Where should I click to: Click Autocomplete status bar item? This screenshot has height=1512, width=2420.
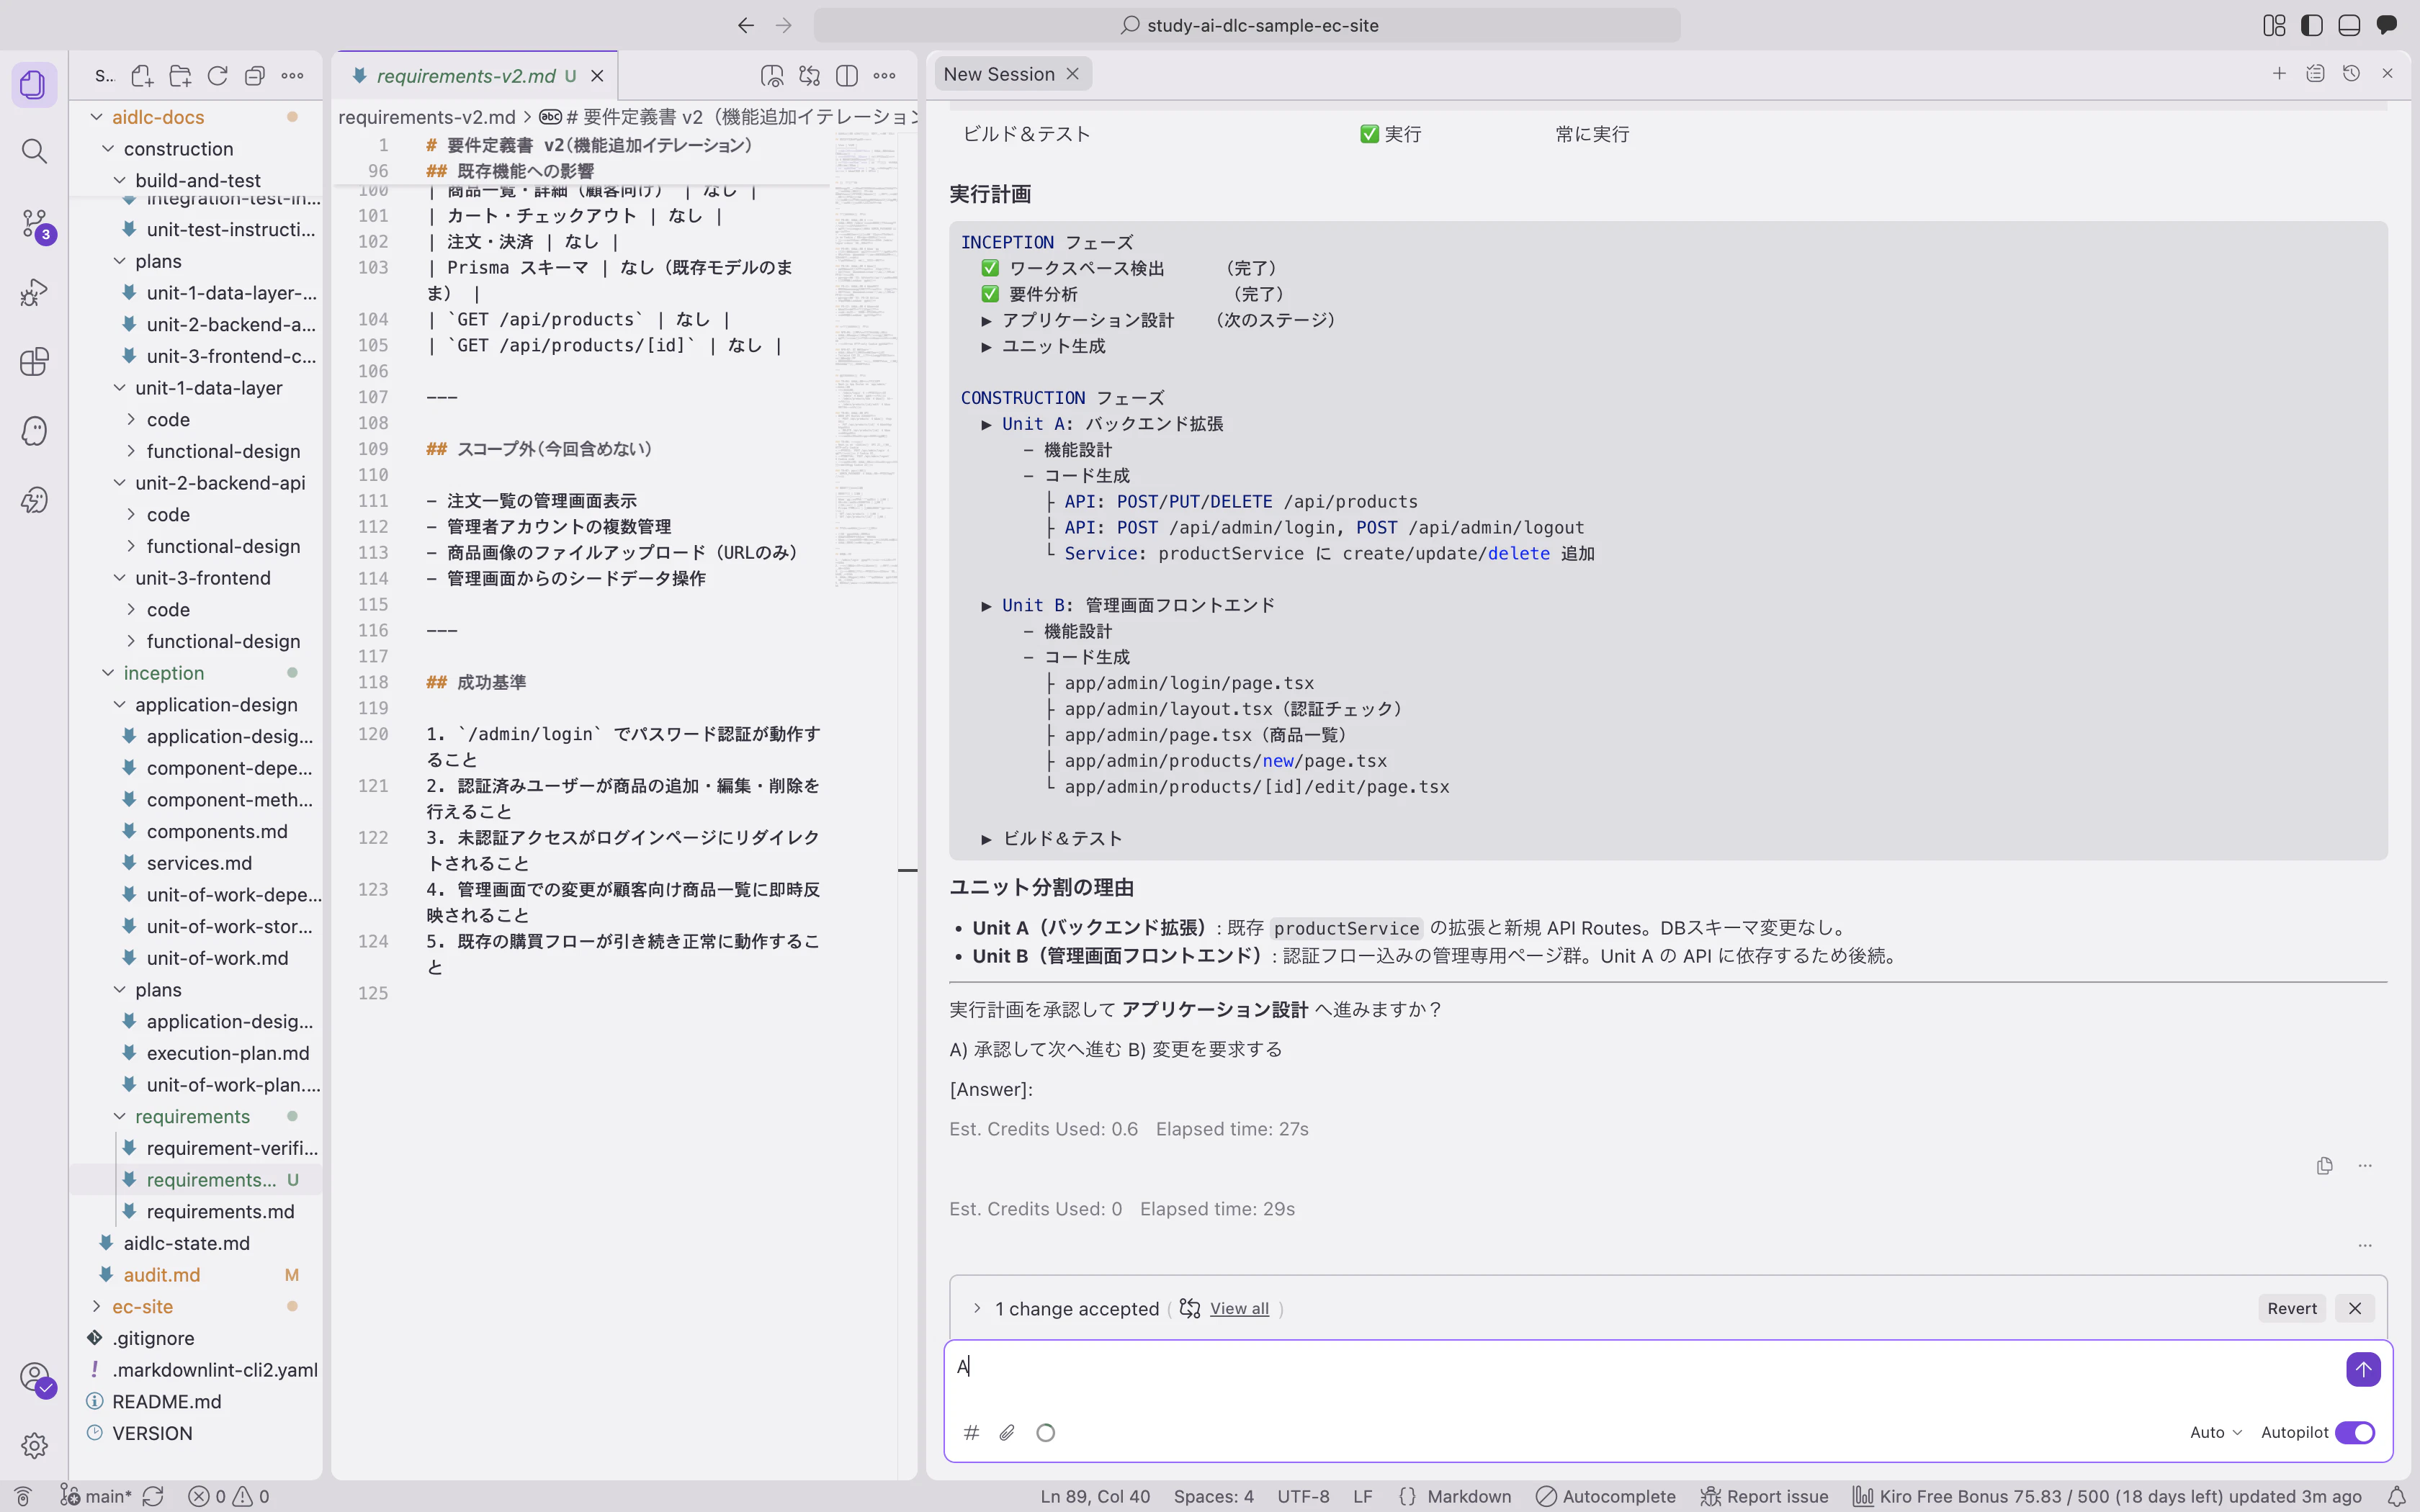click(1605, 1496)
